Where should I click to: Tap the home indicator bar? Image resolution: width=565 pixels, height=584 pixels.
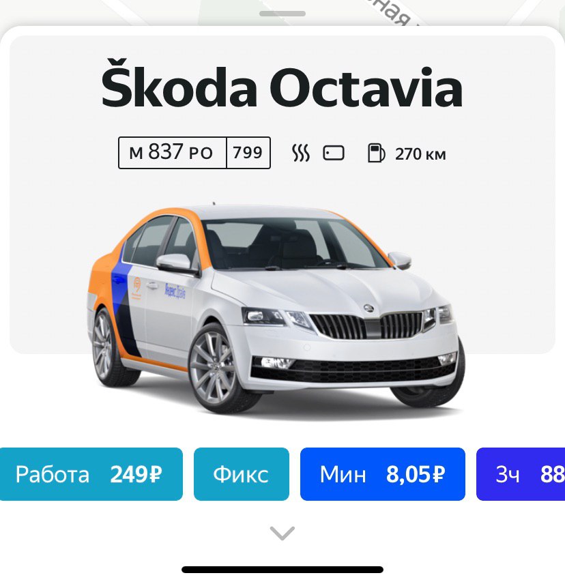(x=282, y=570)
